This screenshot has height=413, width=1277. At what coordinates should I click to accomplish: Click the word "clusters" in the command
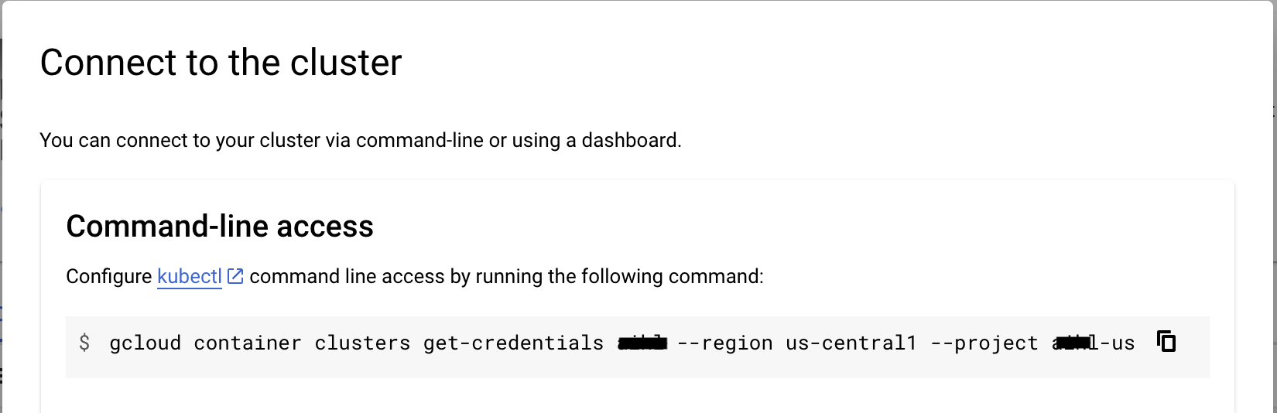tap(362, 343)
